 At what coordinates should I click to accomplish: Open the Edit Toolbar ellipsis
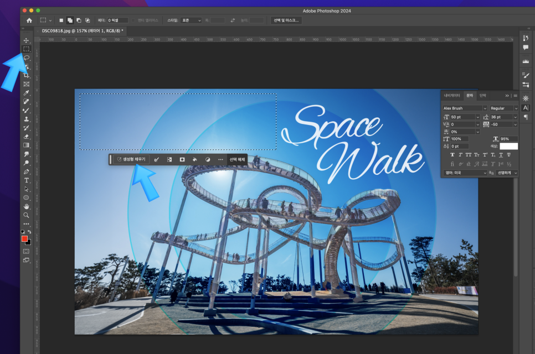(26, 224)
